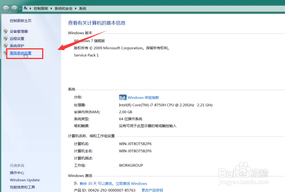285x192 pixels.
Task: Click the 查看有关计算机的基本信息 heading
Action: (x=97, y=23)
